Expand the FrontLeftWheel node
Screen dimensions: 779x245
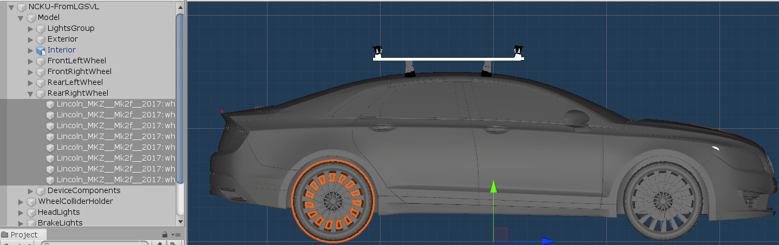(x=31, y=61)
